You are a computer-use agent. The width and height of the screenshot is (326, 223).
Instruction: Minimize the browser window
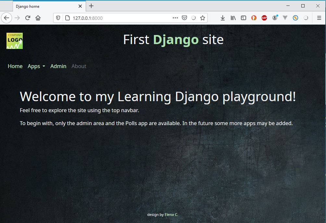click(288, 6)
